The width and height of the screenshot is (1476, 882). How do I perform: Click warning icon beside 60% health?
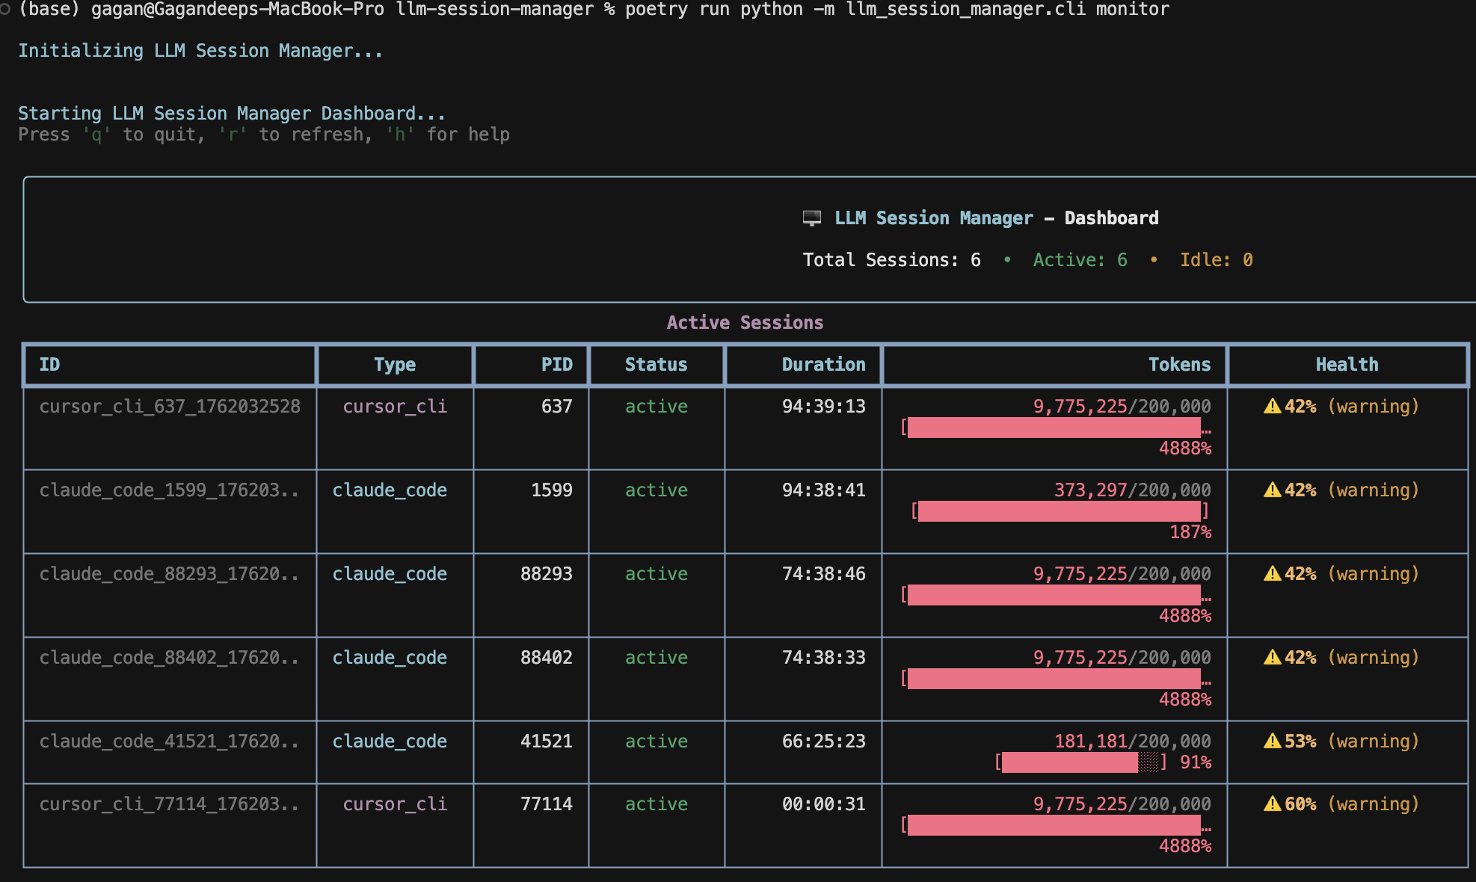coord(1272,804)
